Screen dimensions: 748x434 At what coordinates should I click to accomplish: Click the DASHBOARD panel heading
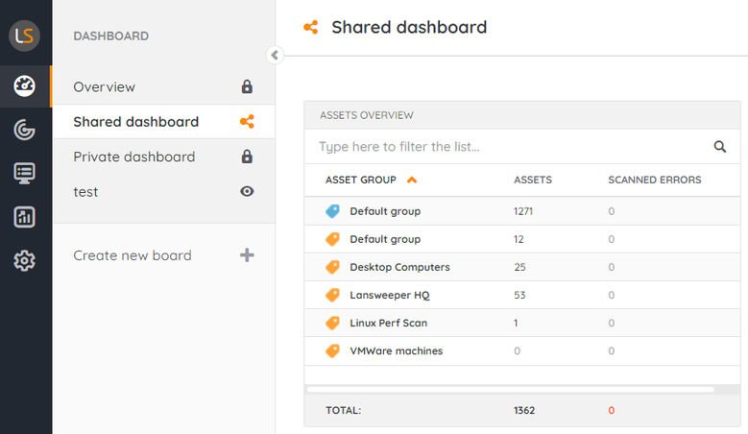click(x=111, y=36)
